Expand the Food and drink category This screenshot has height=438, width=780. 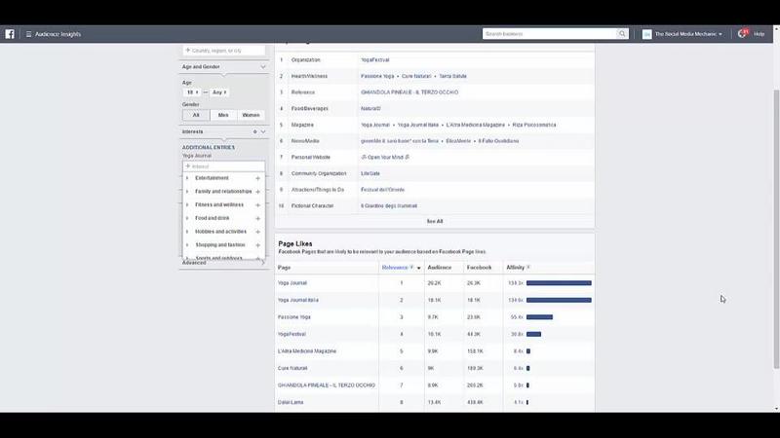click(x=187, y=218)
